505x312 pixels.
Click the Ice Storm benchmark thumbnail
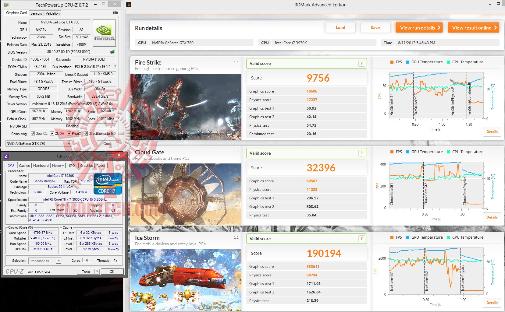click(186, 280)
